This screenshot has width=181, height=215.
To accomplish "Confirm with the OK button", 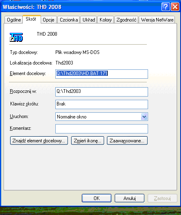I will [96, 198].
